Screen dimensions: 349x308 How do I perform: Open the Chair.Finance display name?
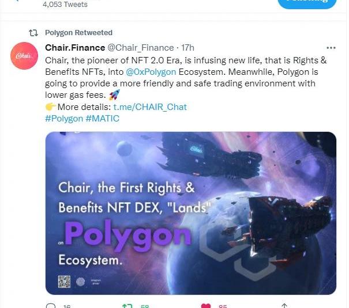74,48
